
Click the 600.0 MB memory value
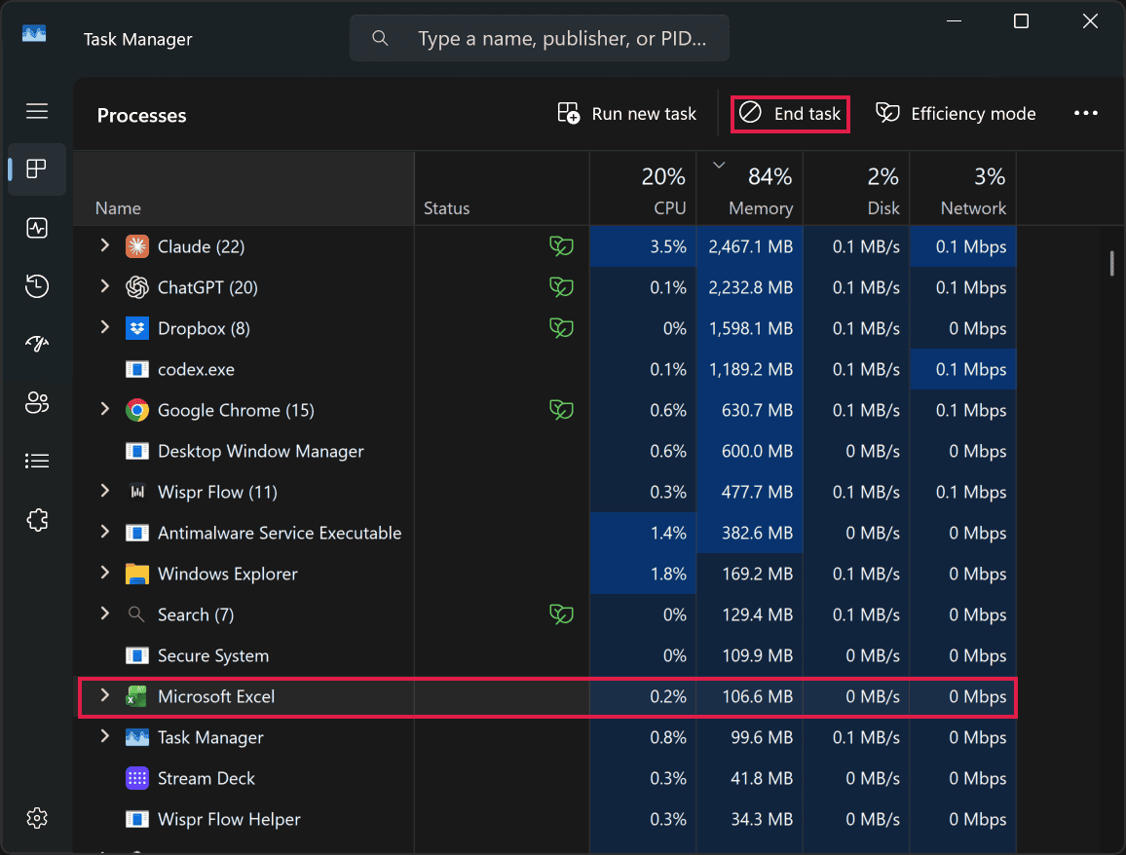757,451
